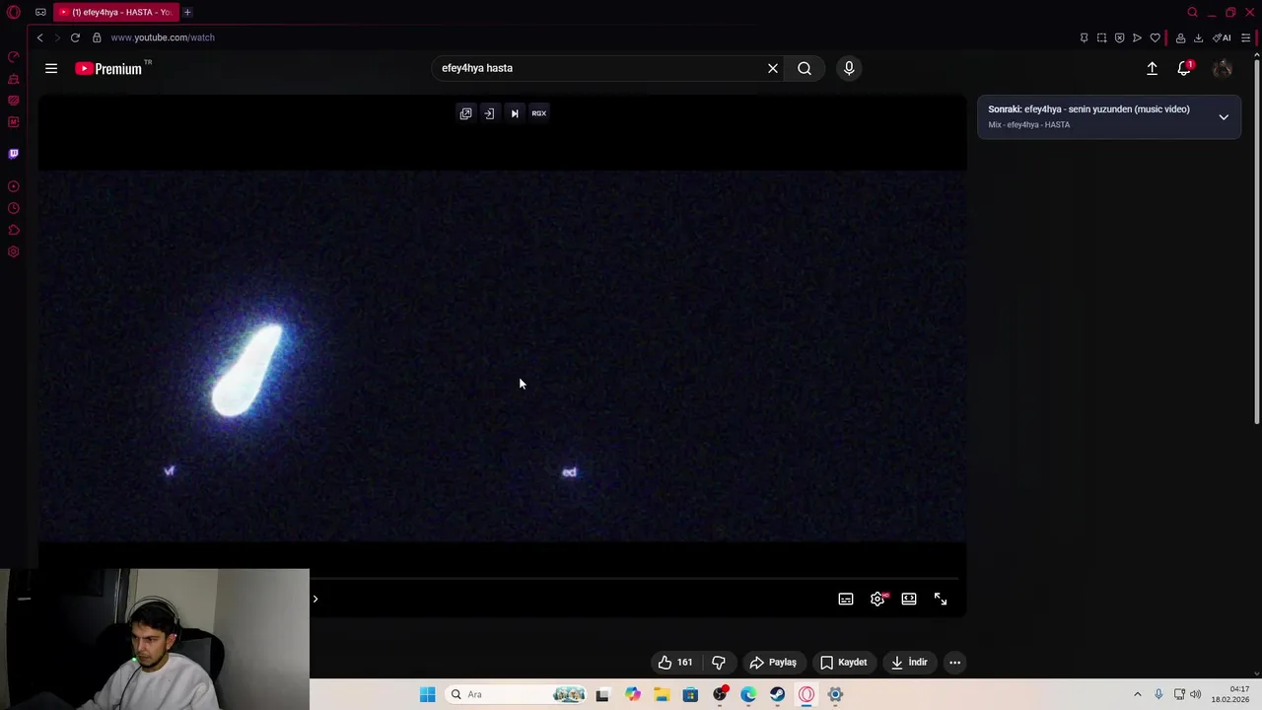The height and width of the screenshot is (710, 1262).
Task: Toggle theater mode in player
Action: pyautogui.click(x=909, y=599)
